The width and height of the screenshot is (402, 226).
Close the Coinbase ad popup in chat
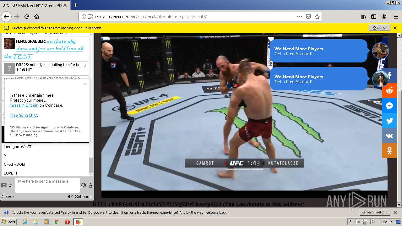point(84,84)
